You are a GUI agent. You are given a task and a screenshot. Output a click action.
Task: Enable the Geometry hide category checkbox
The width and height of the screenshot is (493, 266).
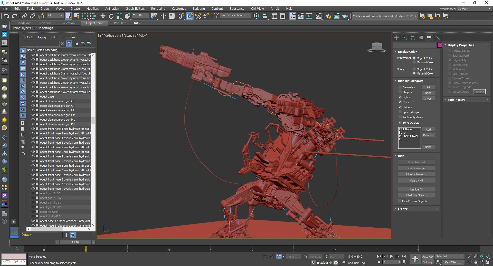coord(400,87)
